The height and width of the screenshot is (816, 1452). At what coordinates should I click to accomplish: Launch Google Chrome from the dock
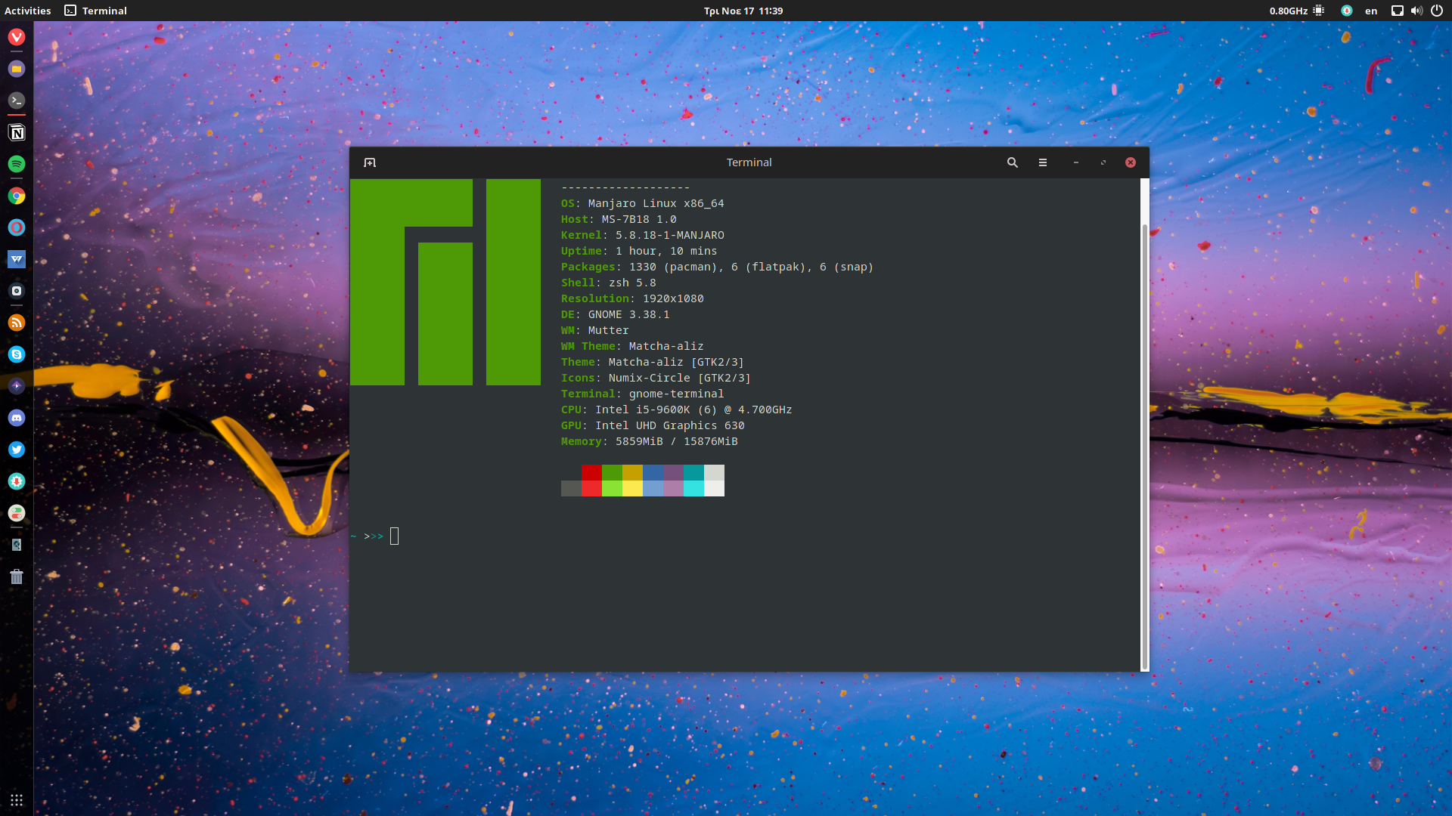point(17,196)
